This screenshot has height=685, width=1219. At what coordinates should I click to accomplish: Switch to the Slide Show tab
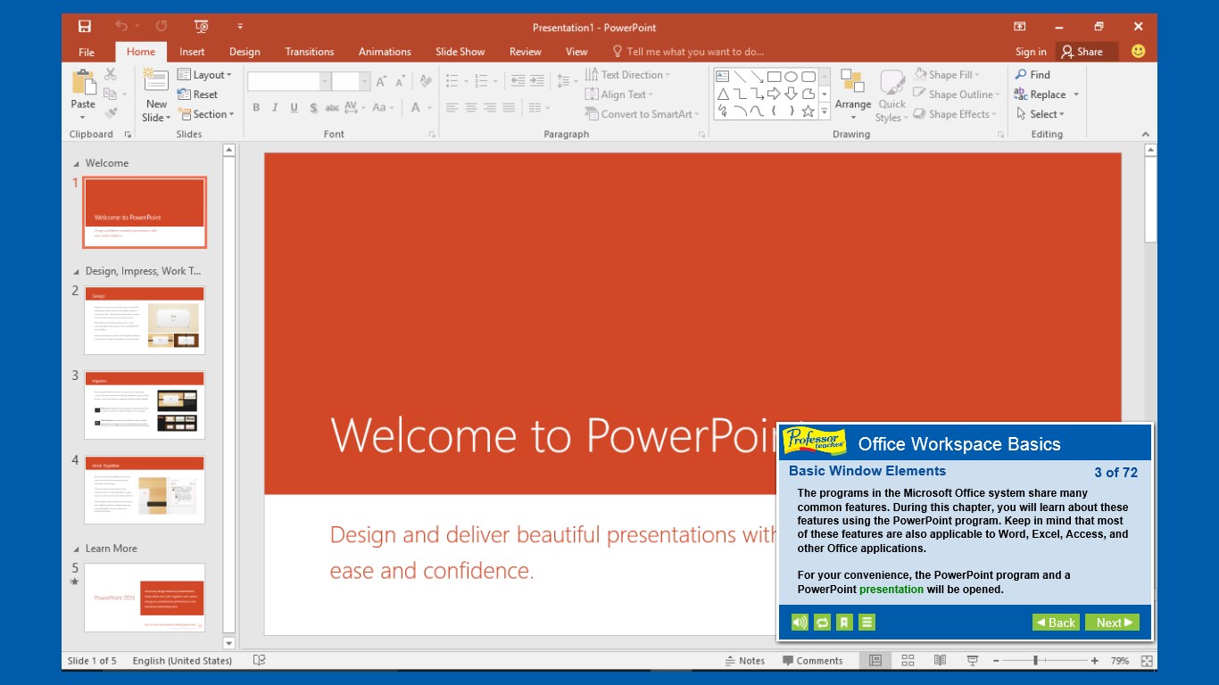click(460, 52)
